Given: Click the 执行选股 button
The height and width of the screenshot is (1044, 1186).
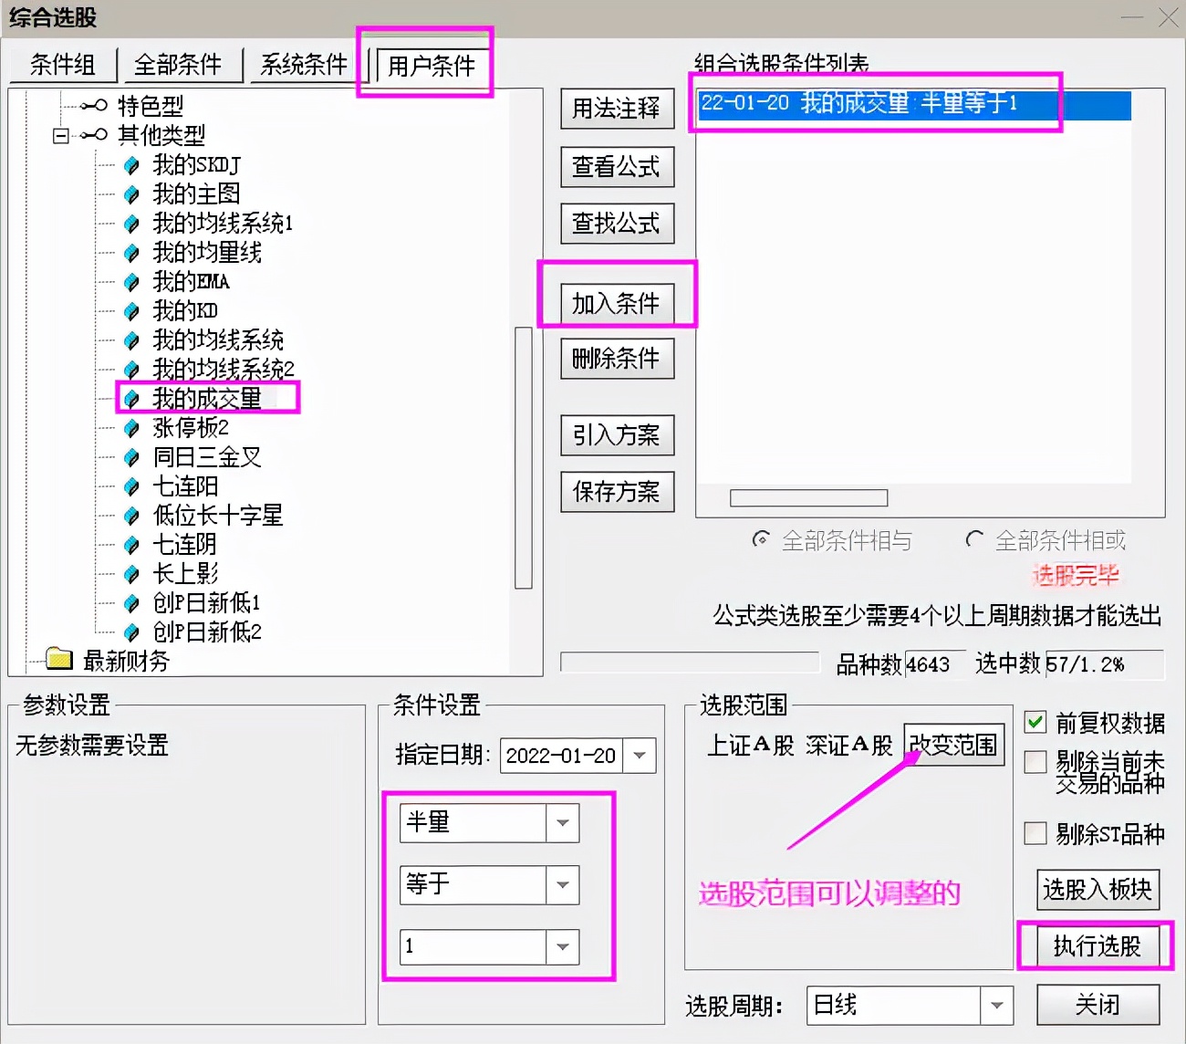Looking at the screenshot, I should click(x=1098, y=946).
